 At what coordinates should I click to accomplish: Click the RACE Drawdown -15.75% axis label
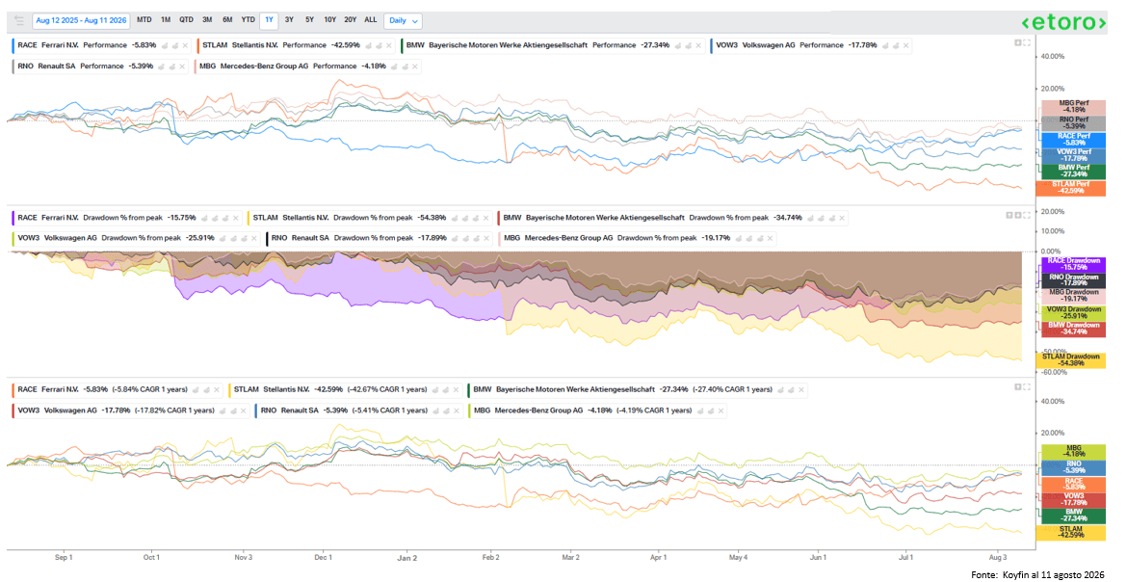pyautogui.click(x=1072, y=264)
